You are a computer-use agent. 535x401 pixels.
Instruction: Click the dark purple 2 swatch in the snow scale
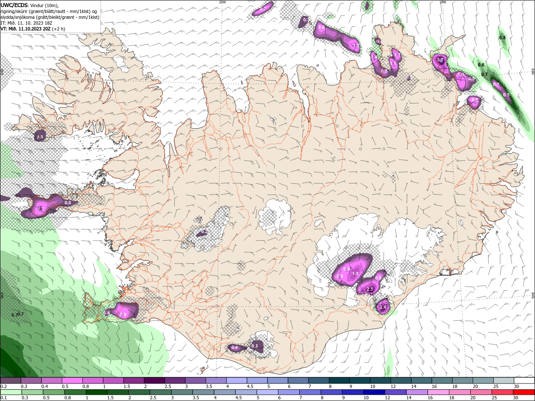coord(154,381)
